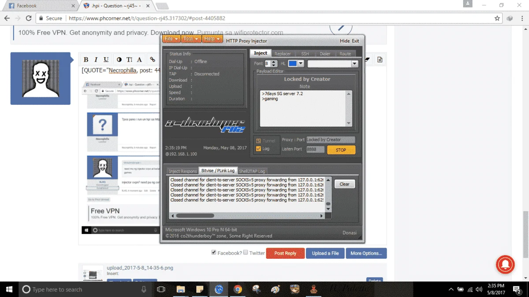This screenshot has width=529, height=297.
Task: Click the Listen Port field
Action: (316, 149)
